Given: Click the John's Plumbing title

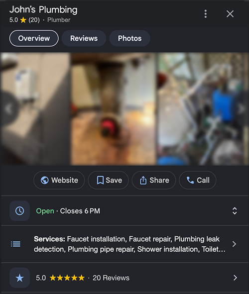Looking at the screenshot, I should pyautogui.click(x=43, y=9).
